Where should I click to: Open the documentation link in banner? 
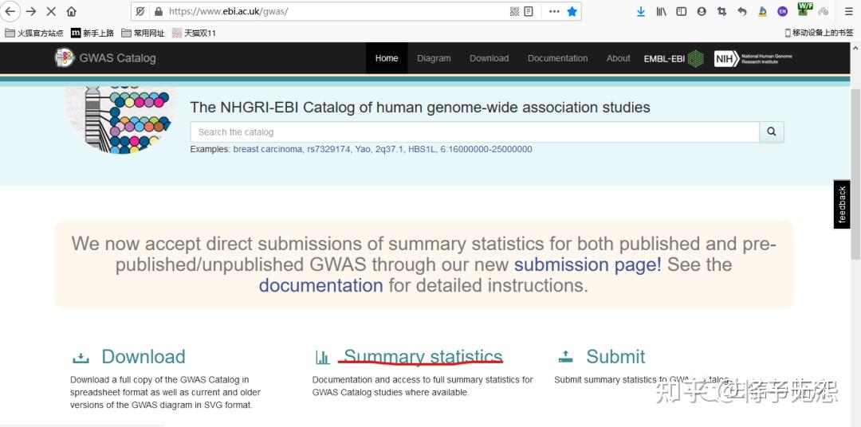pos(320,285)
